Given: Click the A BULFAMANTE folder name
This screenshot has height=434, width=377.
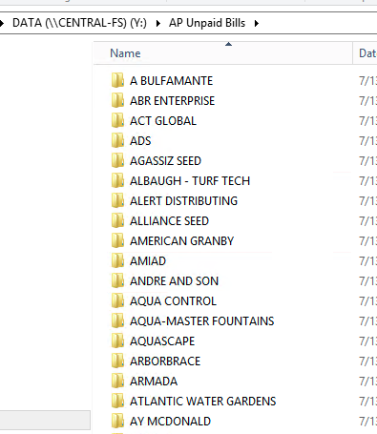Looking at the screenshot, I should click(171, 81).
